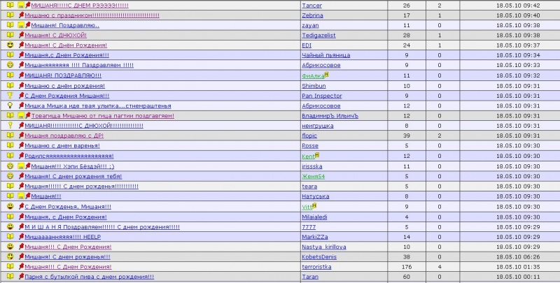Viewport: 560px width, 283px height.
Task: Click the yellow note icon before 'Товагища Мишаню'
Action: (x=21, y=116)
